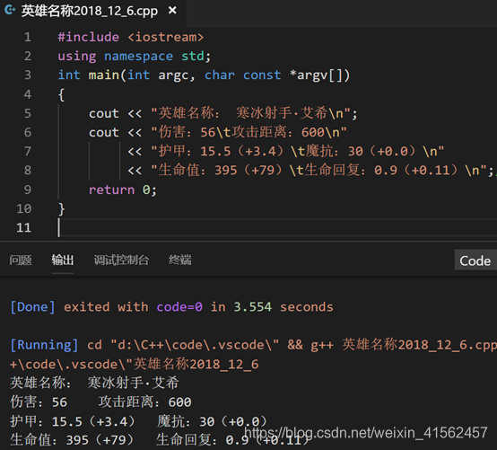Image resolution: width=497 pixels, height=450 pixels.
Task: Click 'return' keyword on line 9
Action: pyautogui.click(x=111, y=190)
